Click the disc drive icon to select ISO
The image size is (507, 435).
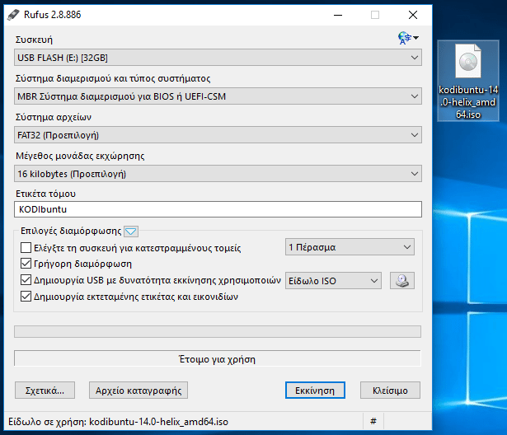[x=402, y=280]
